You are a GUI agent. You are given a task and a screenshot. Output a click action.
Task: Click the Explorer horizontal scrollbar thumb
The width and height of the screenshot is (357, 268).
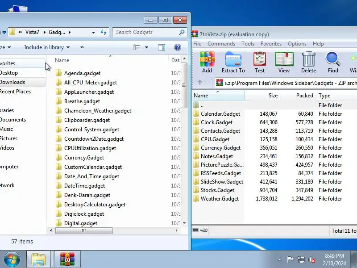(x=84, y=230)
